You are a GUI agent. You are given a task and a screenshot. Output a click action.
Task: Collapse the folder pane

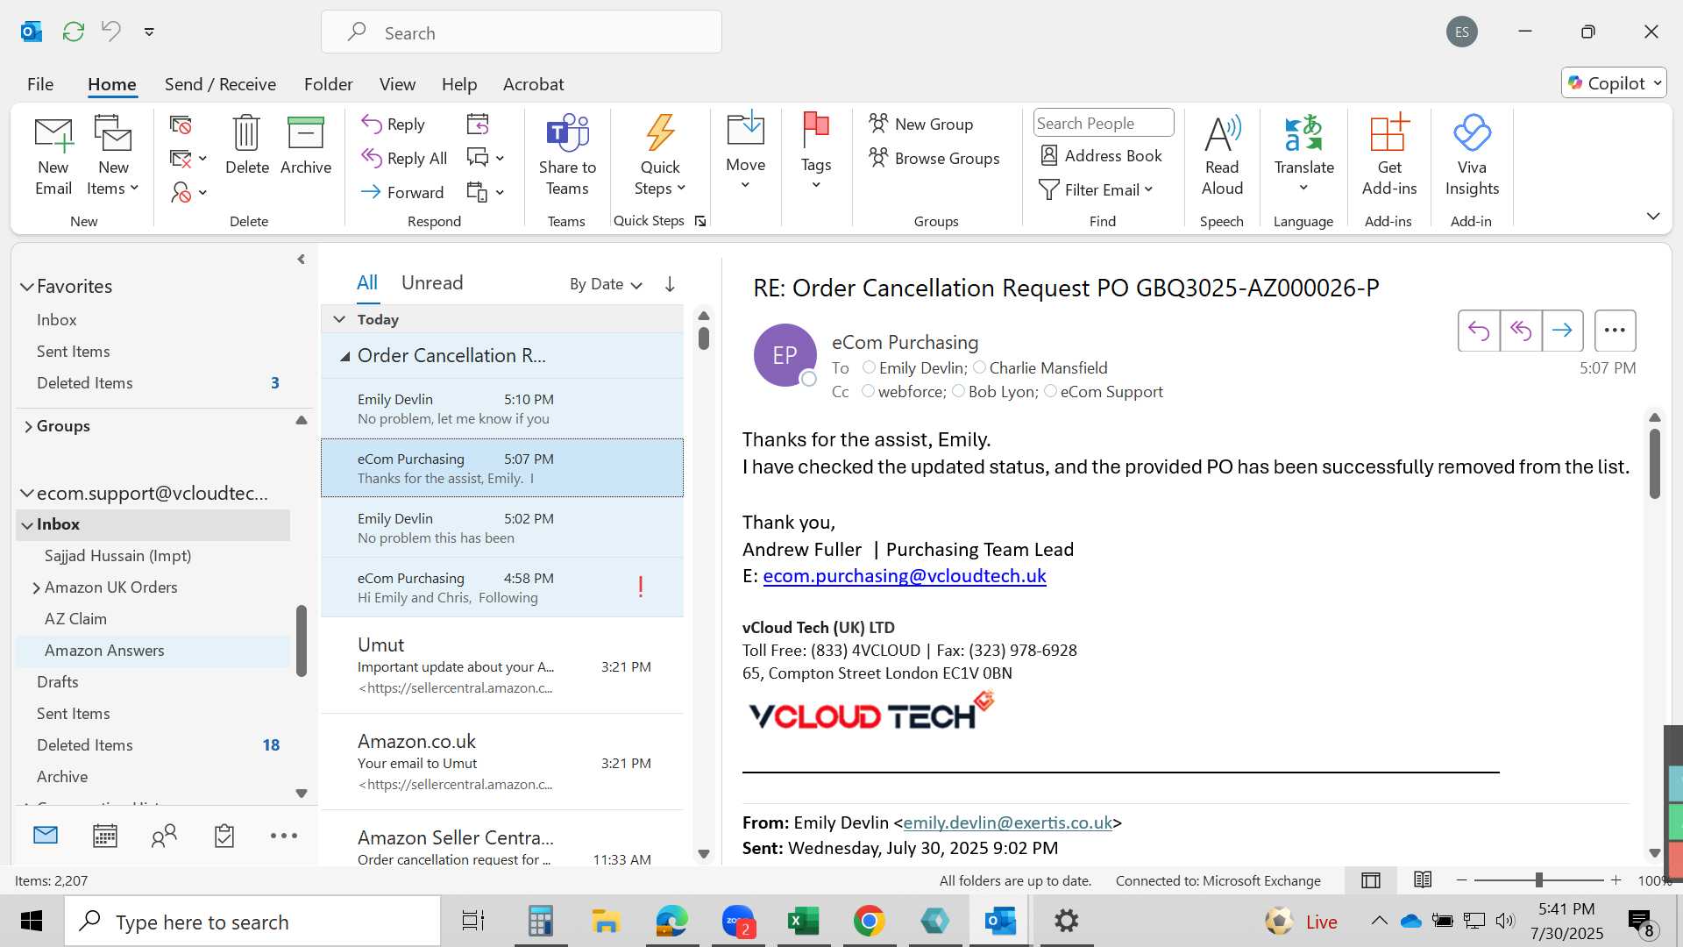(x=301, y=260)
